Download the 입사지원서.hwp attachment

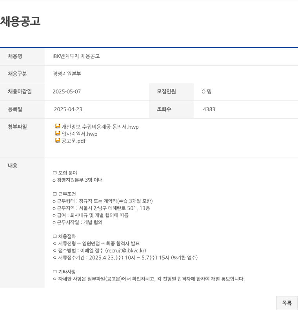(x=80, y=134)
